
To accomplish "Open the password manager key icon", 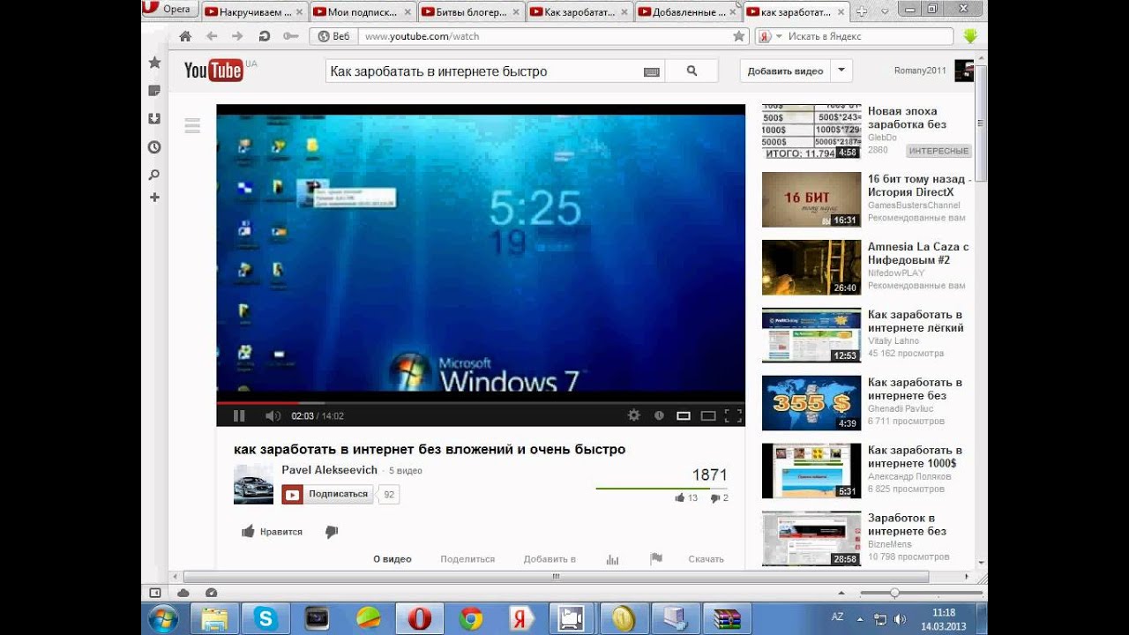I will tap(290, 36).
